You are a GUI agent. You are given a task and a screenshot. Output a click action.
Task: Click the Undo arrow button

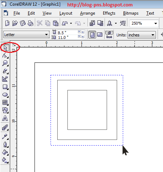[65, 23]
